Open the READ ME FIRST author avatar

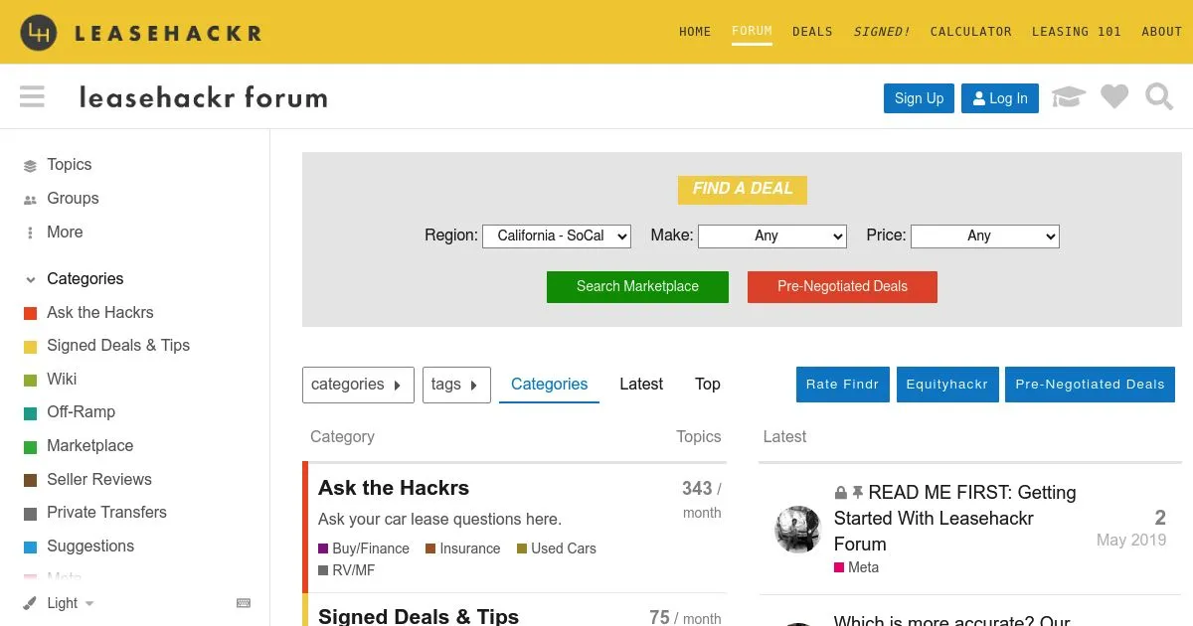(x=797, y=529)
